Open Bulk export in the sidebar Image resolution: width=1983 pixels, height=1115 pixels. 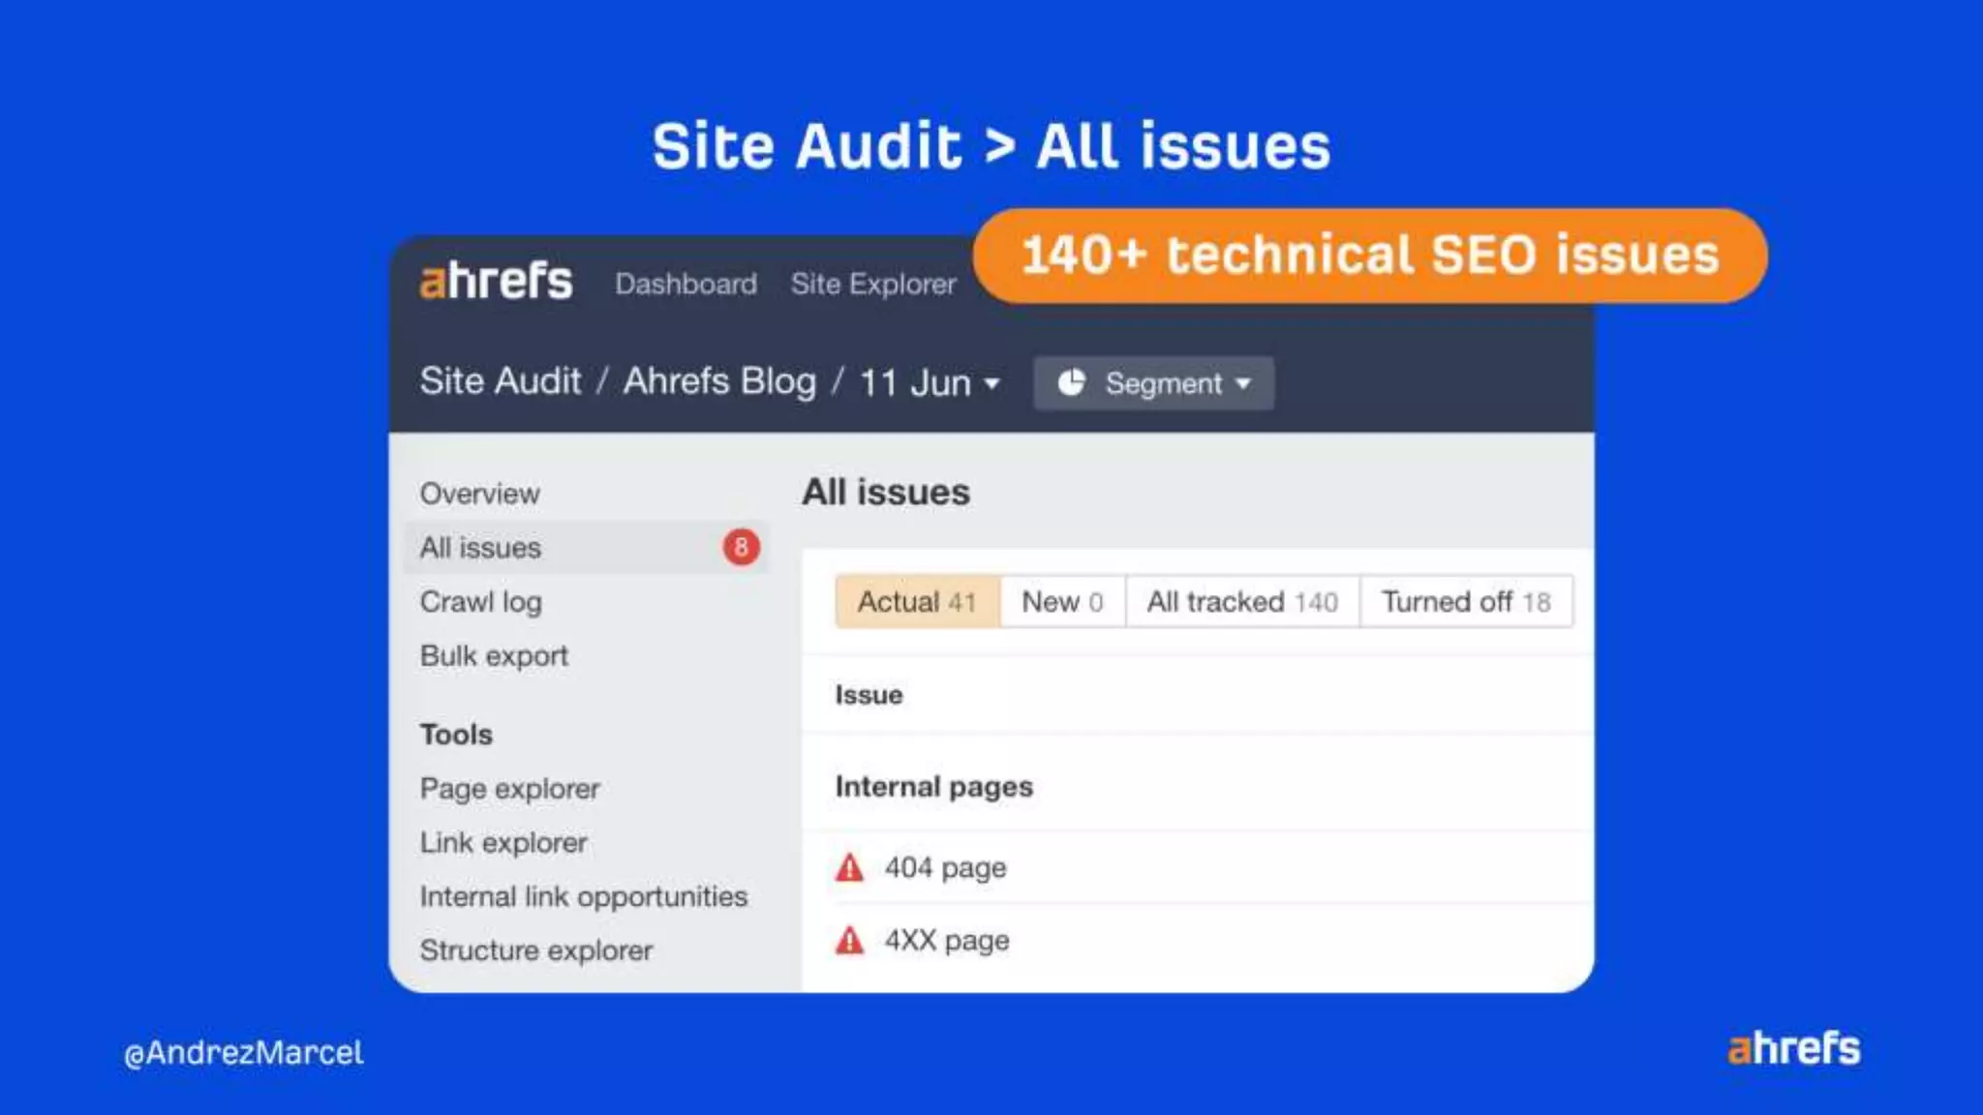(x=494, y=656)
